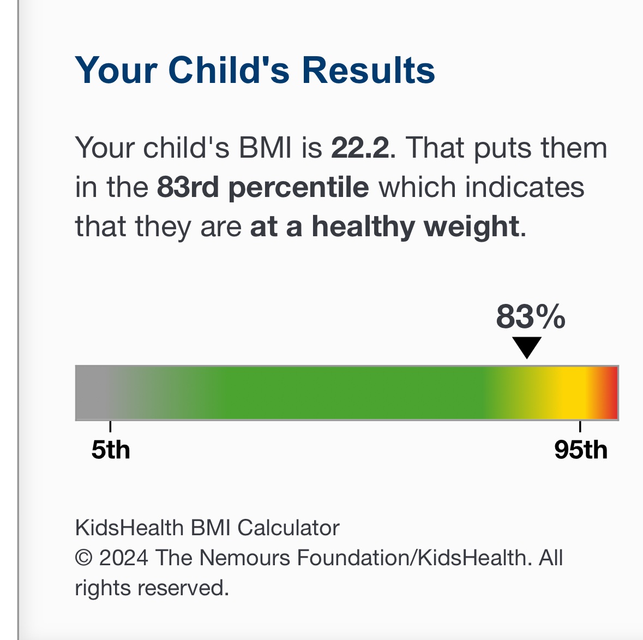This screenshot has width=643, height=640.
Task: Click the gray underweight end of the bar
Action: pyautogui.click(x=92, y=393)
